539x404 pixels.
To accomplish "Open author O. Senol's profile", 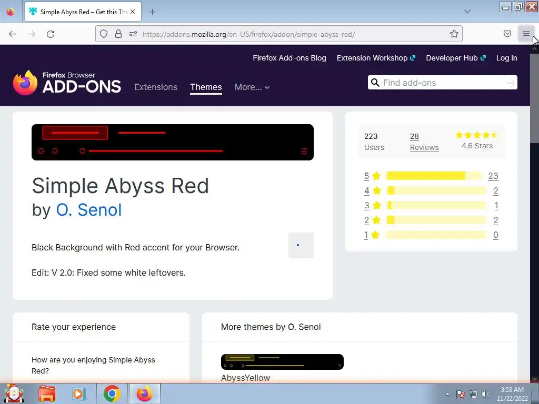I will 88,209.
